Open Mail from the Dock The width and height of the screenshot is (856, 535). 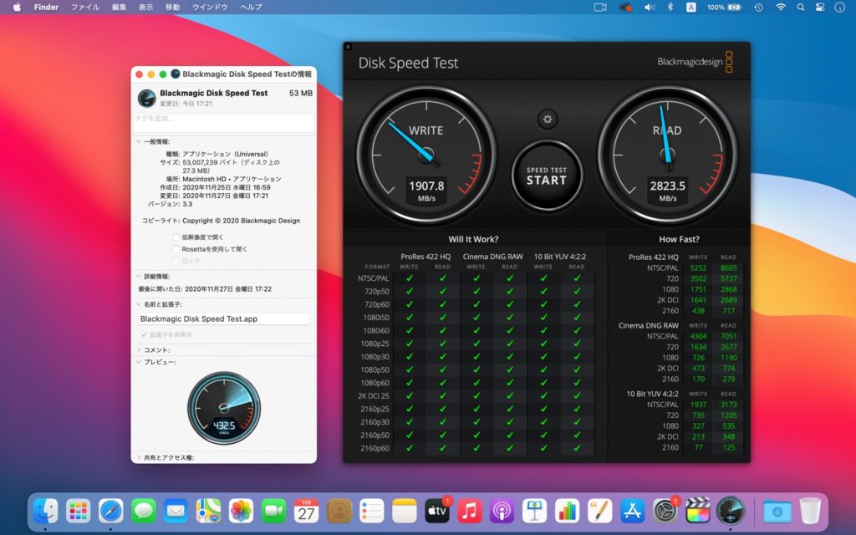(176, 511)
